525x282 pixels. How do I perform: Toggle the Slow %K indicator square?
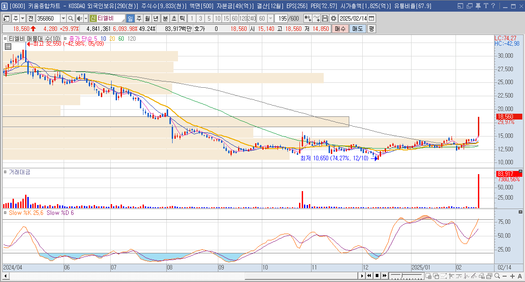tap(5, 213)
